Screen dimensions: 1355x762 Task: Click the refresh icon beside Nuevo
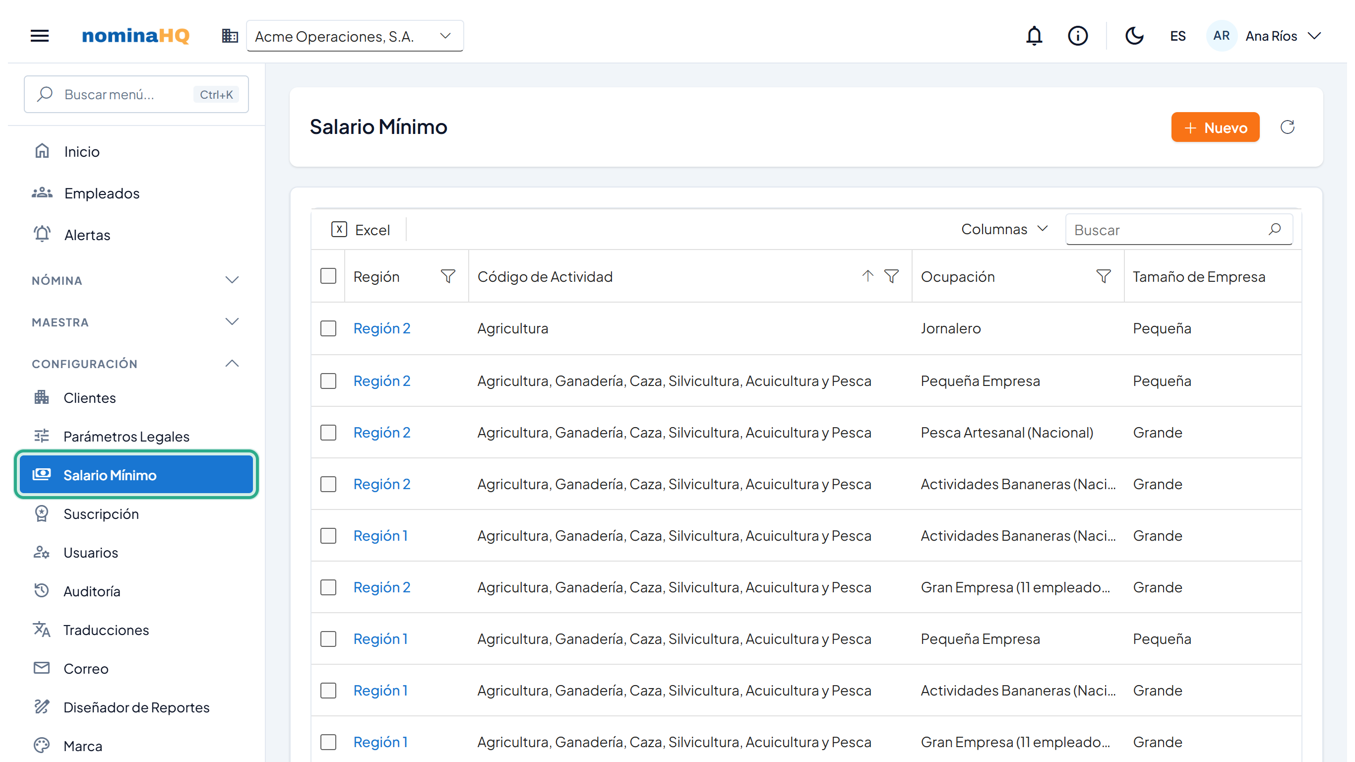click(x=1287, y=127)
